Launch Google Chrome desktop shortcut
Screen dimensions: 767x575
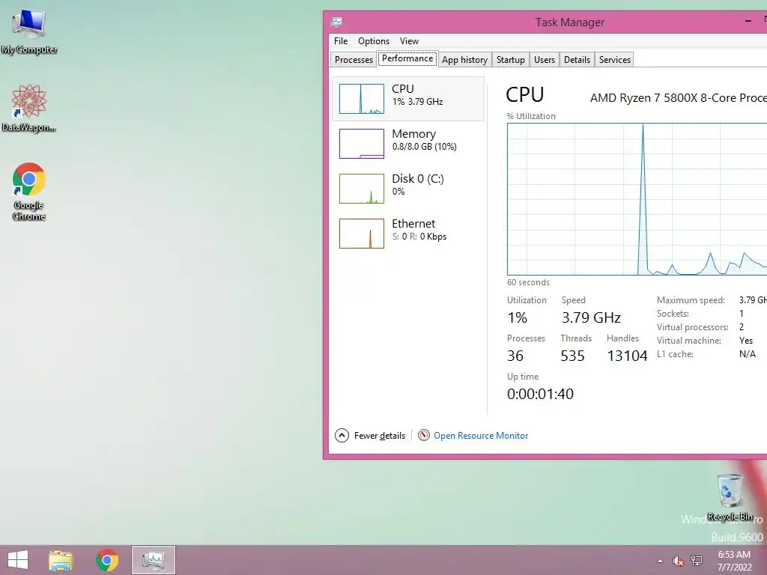[29, 191]
